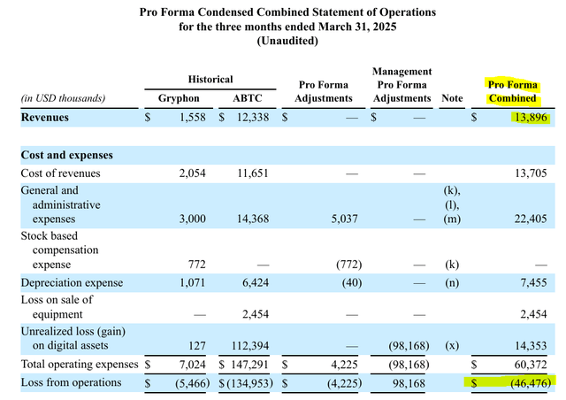The image size is (566, 400).
Task: Click the Gryphon revenue value 1,558
Action: (193, 117)
